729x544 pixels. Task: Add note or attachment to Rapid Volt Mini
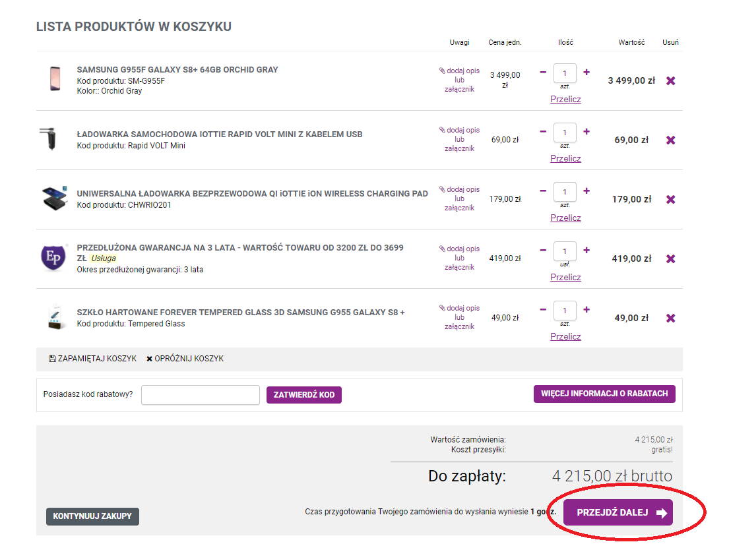[x=459, y=139]
